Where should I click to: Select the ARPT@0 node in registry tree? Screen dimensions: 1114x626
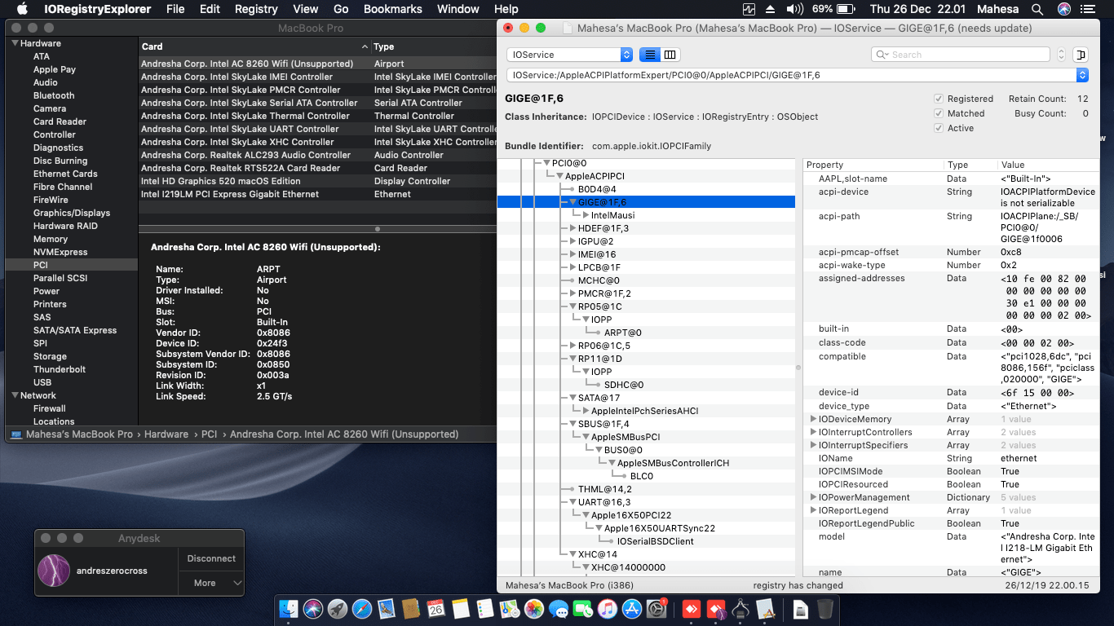[622, 333]
